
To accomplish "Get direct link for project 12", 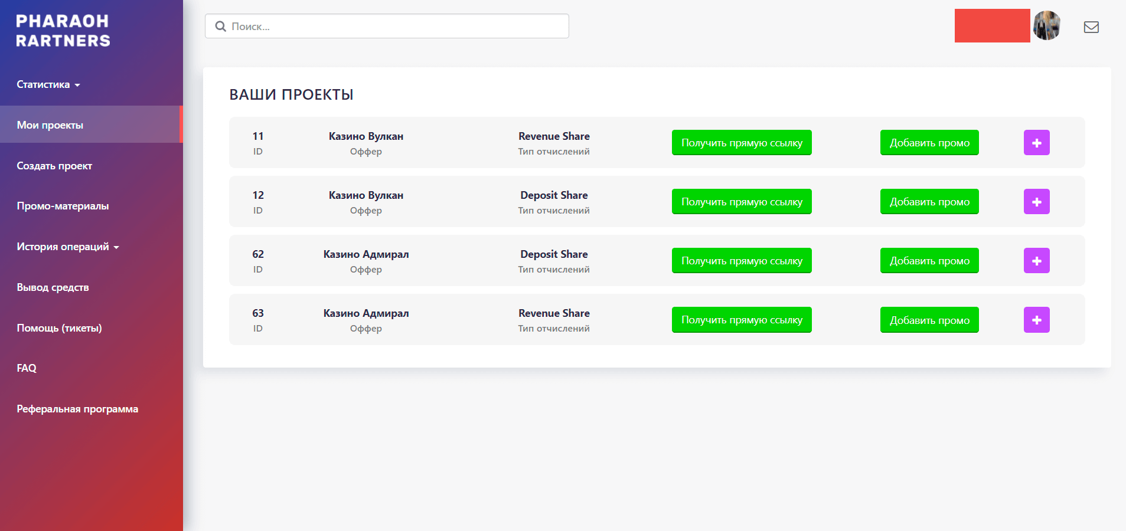I will click(742, 202).
